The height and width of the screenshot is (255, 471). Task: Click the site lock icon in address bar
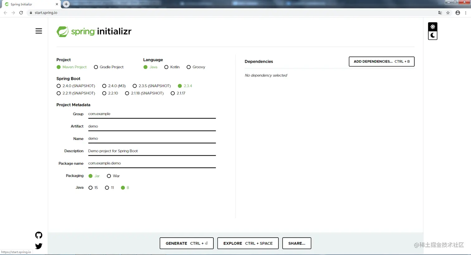tap(31, 13)
